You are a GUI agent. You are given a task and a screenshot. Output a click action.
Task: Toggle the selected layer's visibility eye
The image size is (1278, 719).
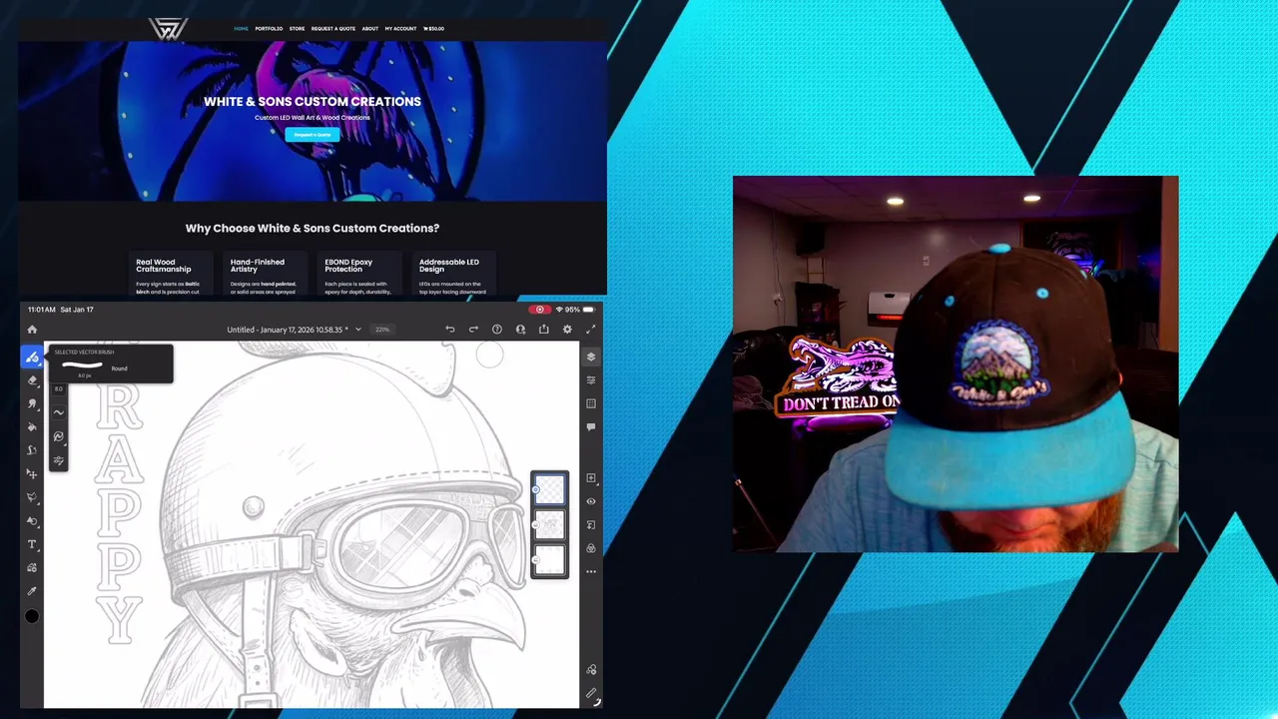click(x=591, y=501)
